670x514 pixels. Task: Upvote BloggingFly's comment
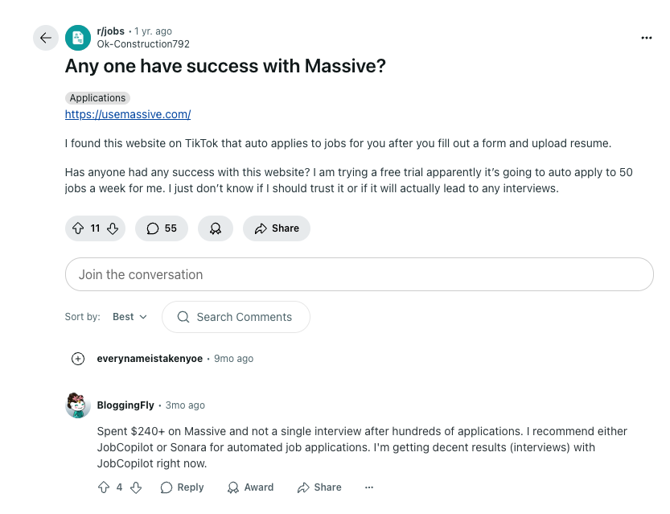[x=102, y=487]
